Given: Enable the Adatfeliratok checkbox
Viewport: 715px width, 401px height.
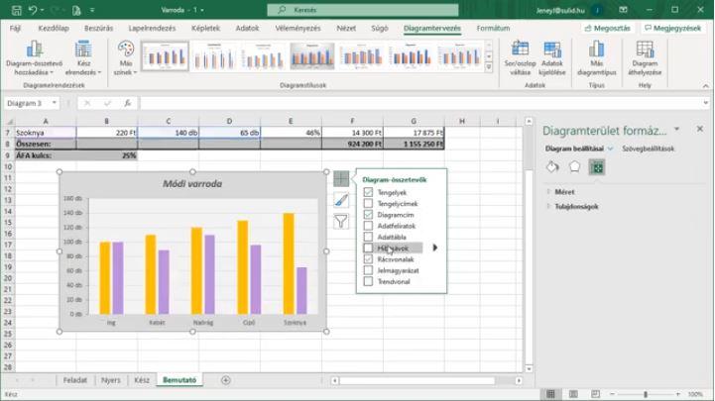Looking at the screenshot, I should tap(369, 226).
